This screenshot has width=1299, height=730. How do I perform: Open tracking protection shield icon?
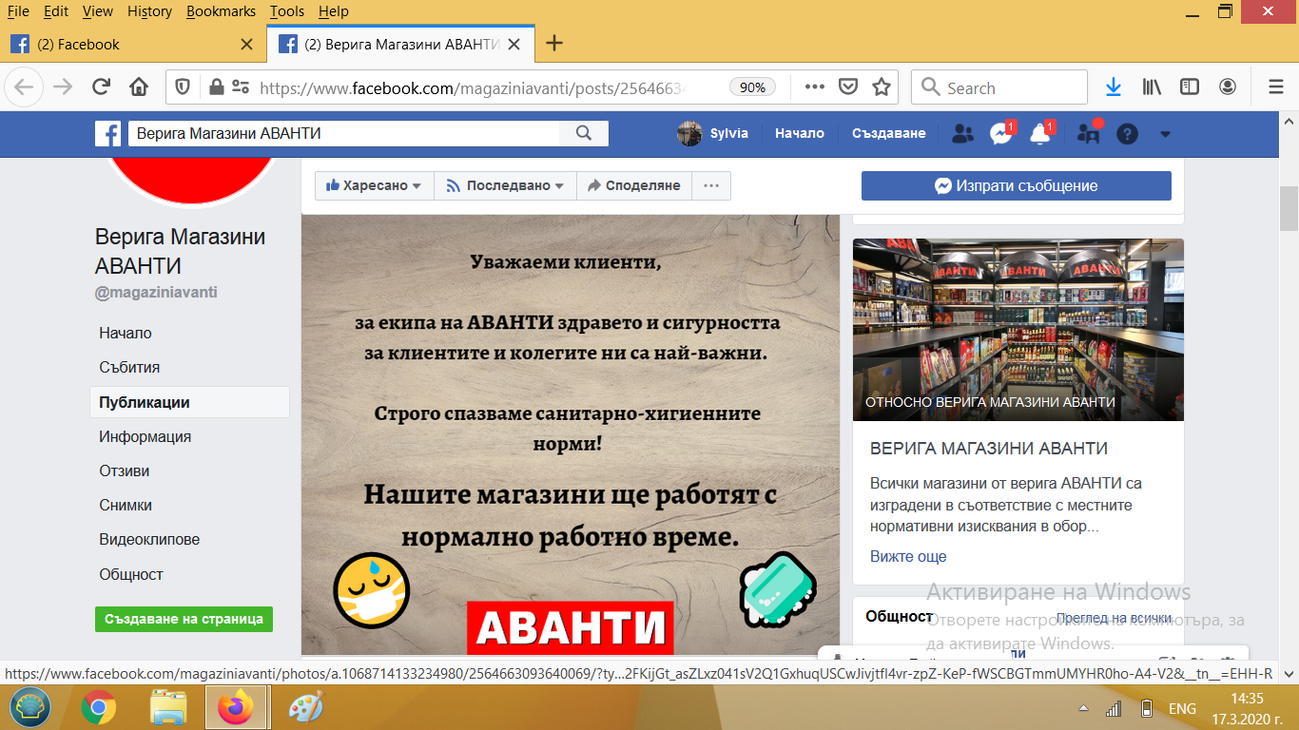(x=184, y=87)
